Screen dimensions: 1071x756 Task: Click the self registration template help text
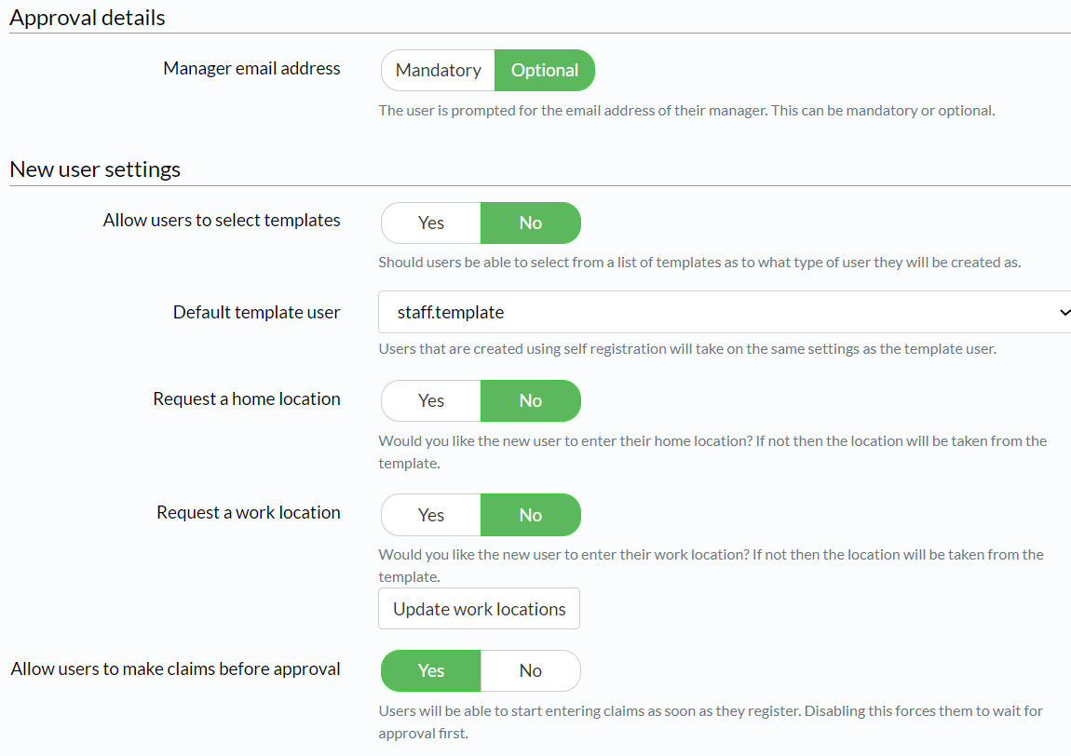[687, 349]
